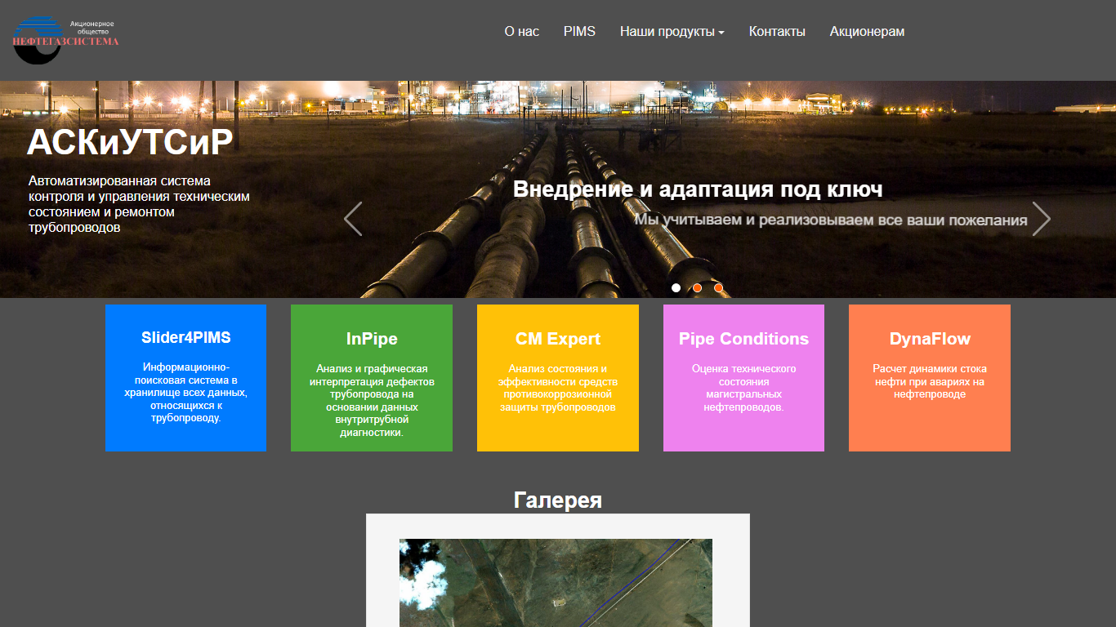Open the green InPipe product card
This screenshot has width=1116, height=627.
[x=372, y=378]
